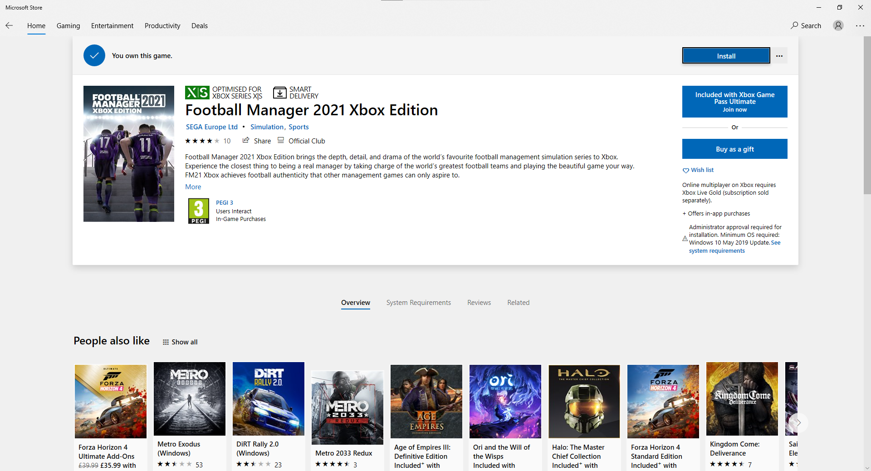Expand description with the More link
Image resolution: width=871 pixels, height=471 pixels.
(193, 187)
